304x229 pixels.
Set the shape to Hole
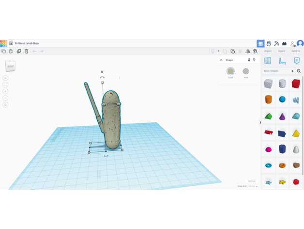pyautogui.click(x=246, y=72)
